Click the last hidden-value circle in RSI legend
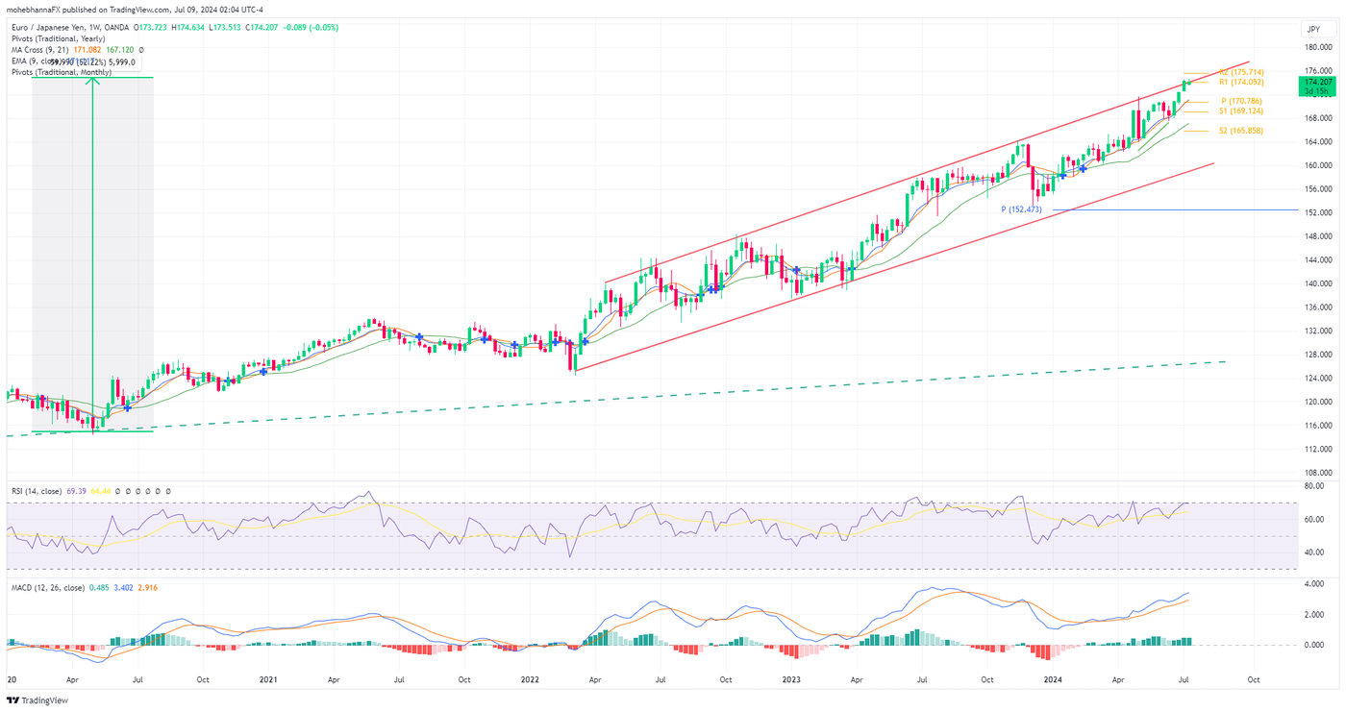This screenshot has width=1346, height=712. coord(168,491)
